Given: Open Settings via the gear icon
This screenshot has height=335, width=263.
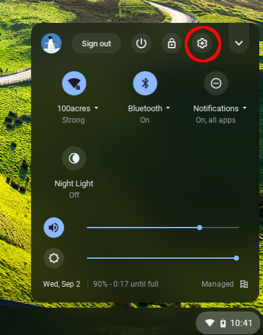Looking at the screenshot, I should pos(202,43).
